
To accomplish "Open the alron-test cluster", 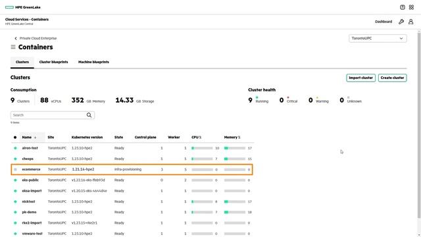I will [30, 148].
